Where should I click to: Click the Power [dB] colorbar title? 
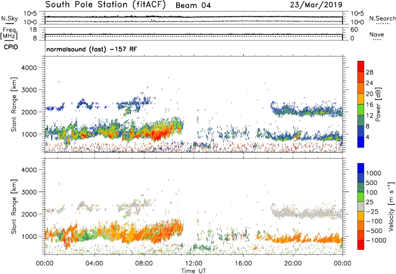tap(378, 104)
